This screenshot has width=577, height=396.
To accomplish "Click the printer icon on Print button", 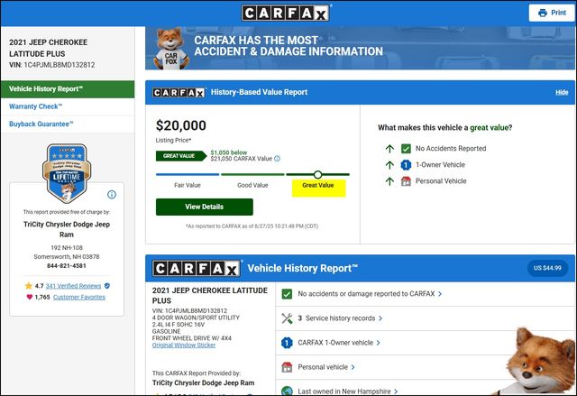I will point(543,13).
